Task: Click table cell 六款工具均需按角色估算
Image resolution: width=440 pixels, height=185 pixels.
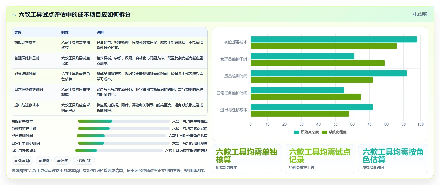Action: [x=76, y=76]
